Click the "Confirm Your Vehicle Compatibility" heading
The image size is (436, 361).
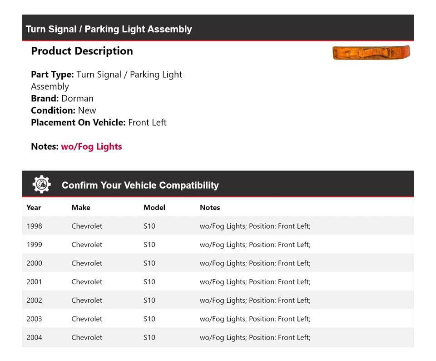(140, 185)
